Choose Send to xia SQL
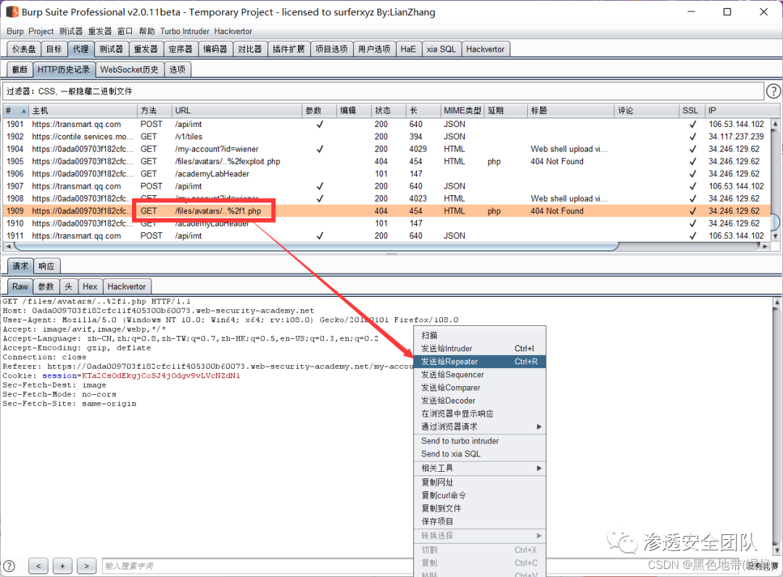Screen dimensions: 783x577 pos(480,454)
